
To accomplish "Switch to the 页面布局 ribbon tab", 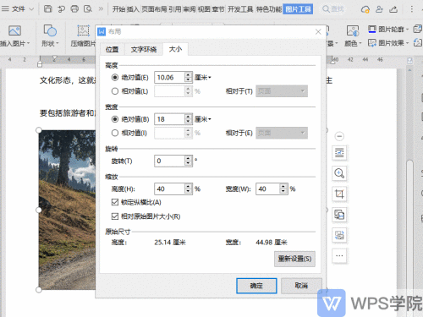I will pyautogui.click(x=154, y=9).
